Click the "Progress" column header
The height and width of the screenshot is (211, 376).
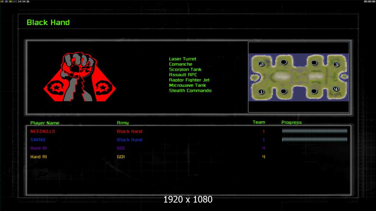(x=292, y=122)
